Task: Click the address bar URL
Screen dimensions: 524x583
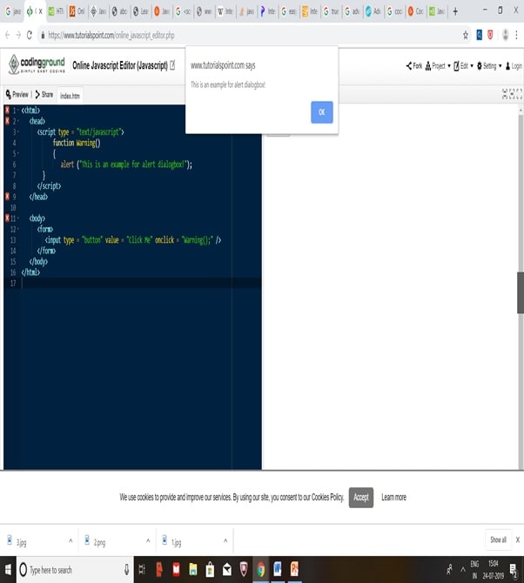Action: (x=111, y=36)
